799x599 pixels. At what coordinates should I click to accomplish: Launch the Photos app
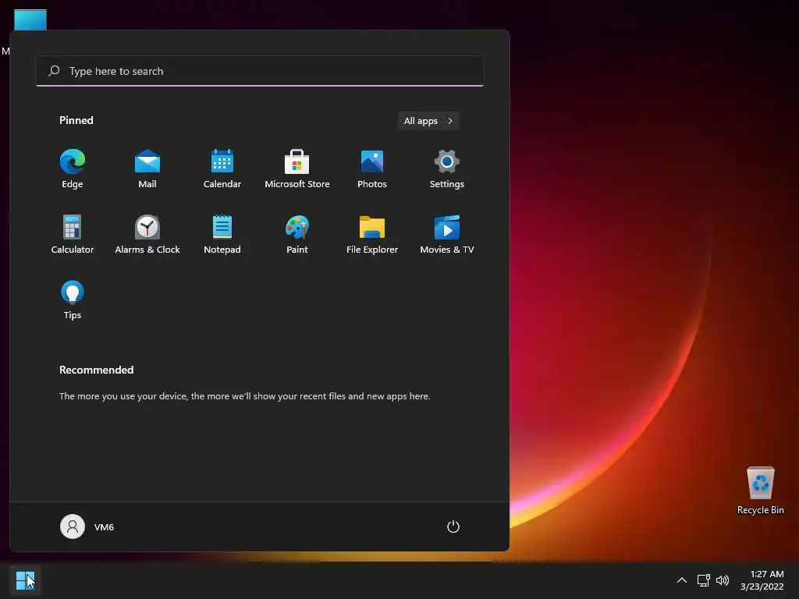coord(372,169)
